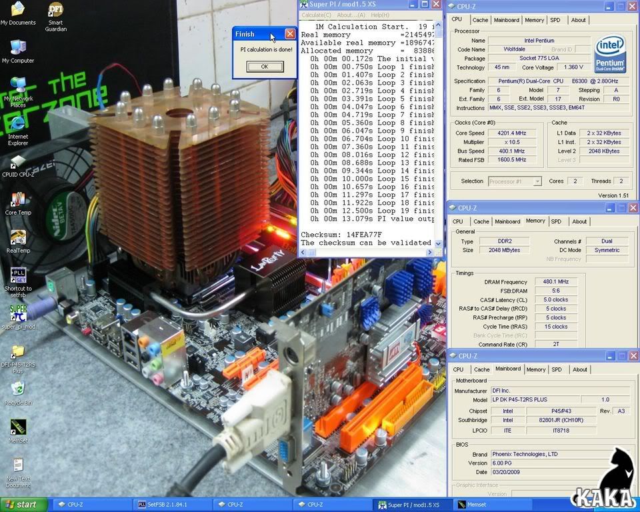Open About tab in bottom CPU-Z window
640x512 pixels.
[580, 369]
